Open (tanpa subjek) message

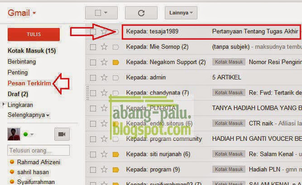click(231, 47)
